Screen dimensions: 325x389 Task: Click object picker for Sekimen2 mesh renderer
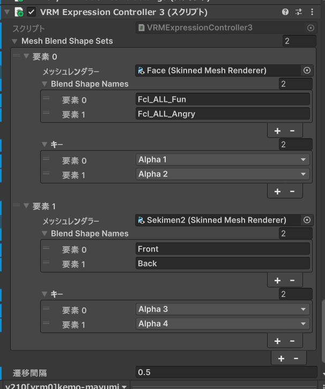click(307, 220)
